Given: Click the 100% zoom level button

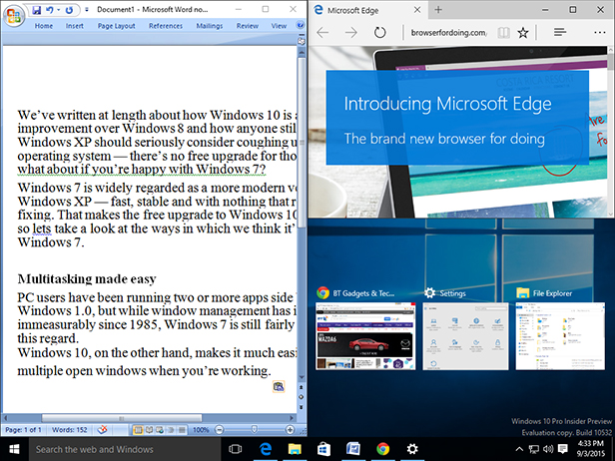Looking at the screenshot, I should point(201,430).
